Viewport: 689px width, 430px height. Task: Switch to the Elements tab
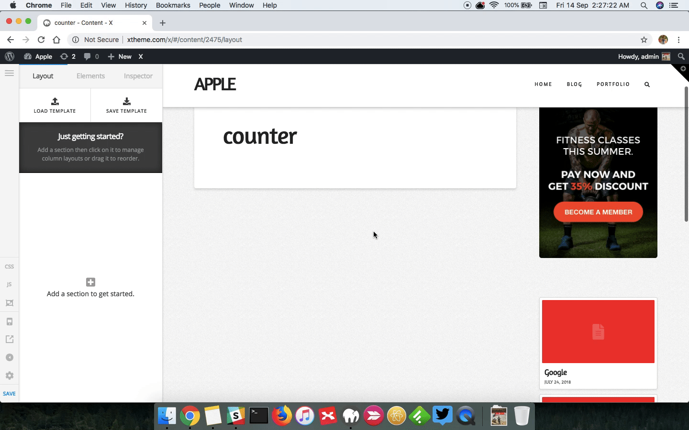[90, 76]
